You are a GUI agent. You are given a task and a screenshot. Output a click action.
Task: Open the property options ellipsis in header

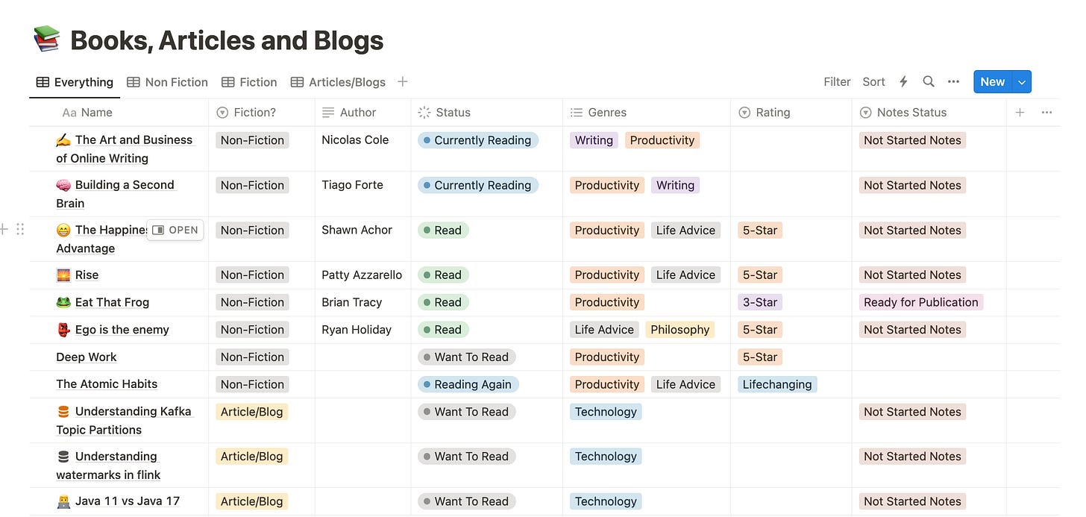(x=1046, y=113)
